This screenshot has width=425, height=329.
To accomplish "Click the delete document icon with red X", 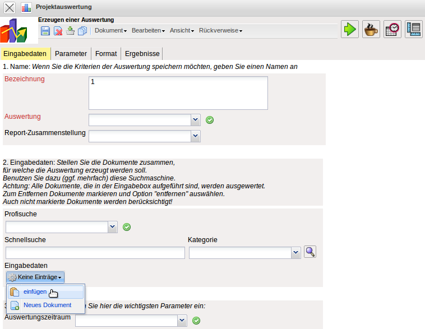I will [x=58, y=31].
